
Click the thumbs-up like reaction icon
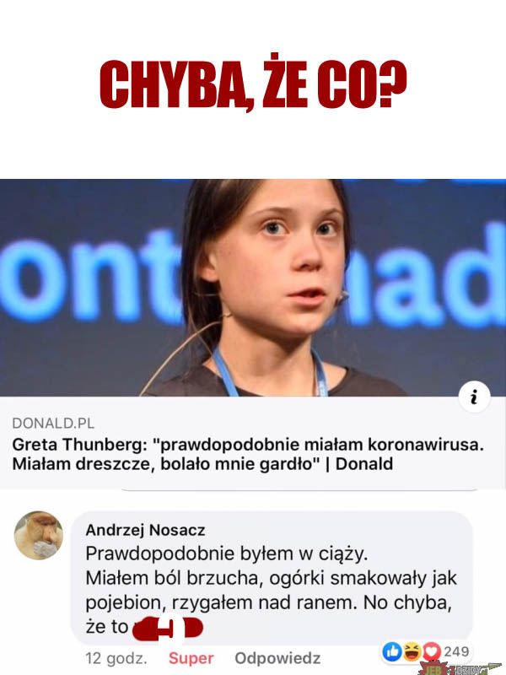pos(391,651)
